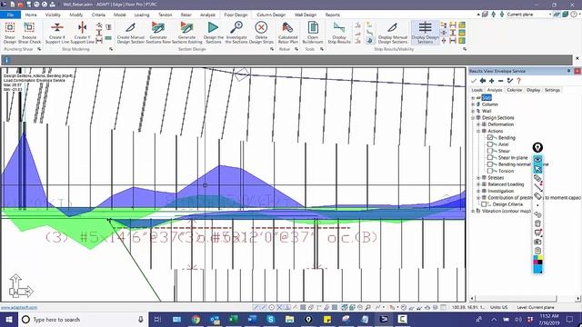Open www.adaptsoft.com link

pyautogui.click(x=19, y=307)
